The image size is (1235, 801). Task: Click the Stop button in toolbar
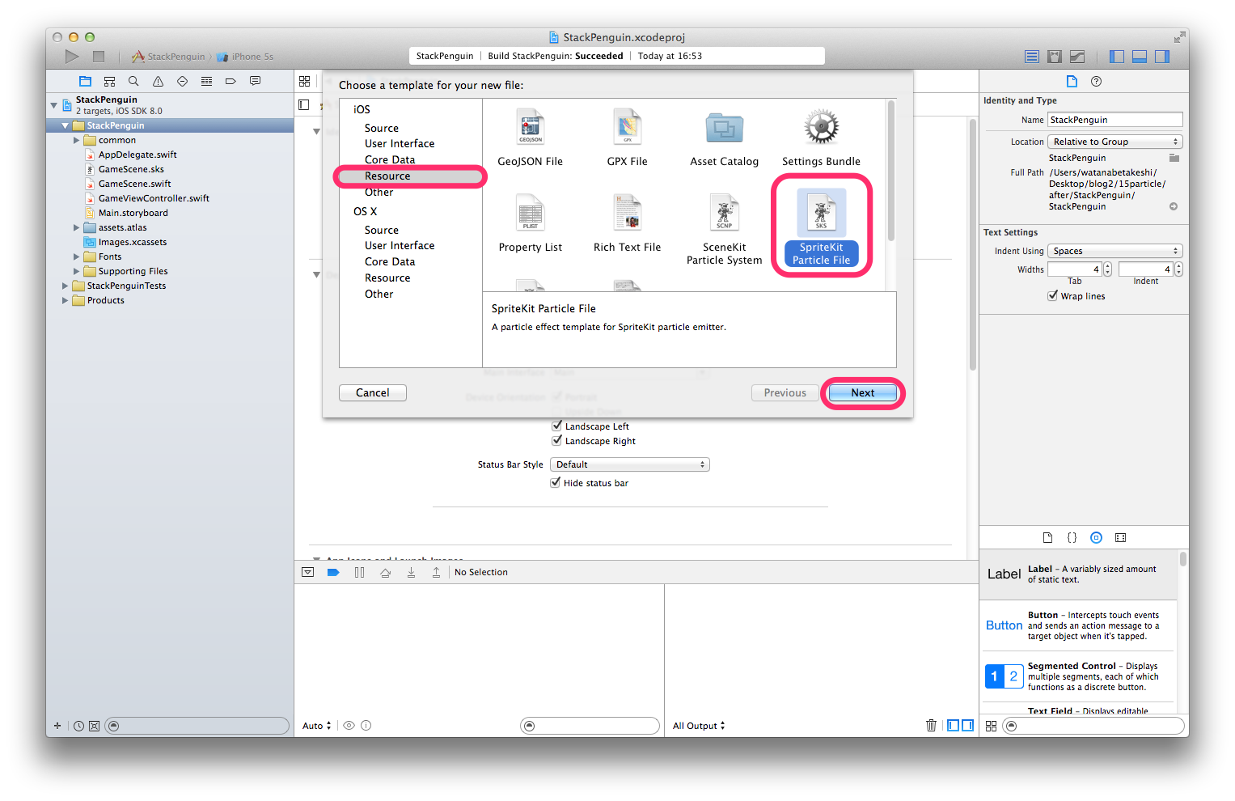point(99,56)
